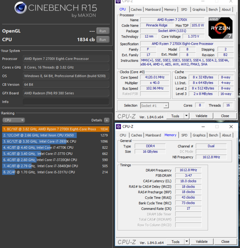Click the CAS# Latency value 18.0 clocks
240x248 pixels.
[x=188, y=181]
